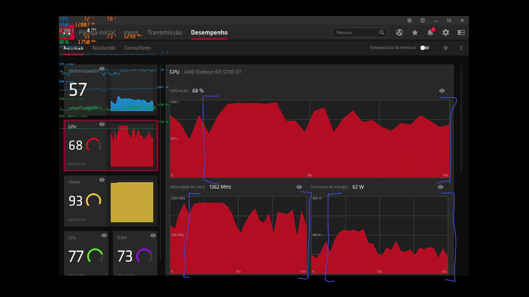Open favorites star icon
The height and width of the screenshot is (297, 529).
[415, 32]
